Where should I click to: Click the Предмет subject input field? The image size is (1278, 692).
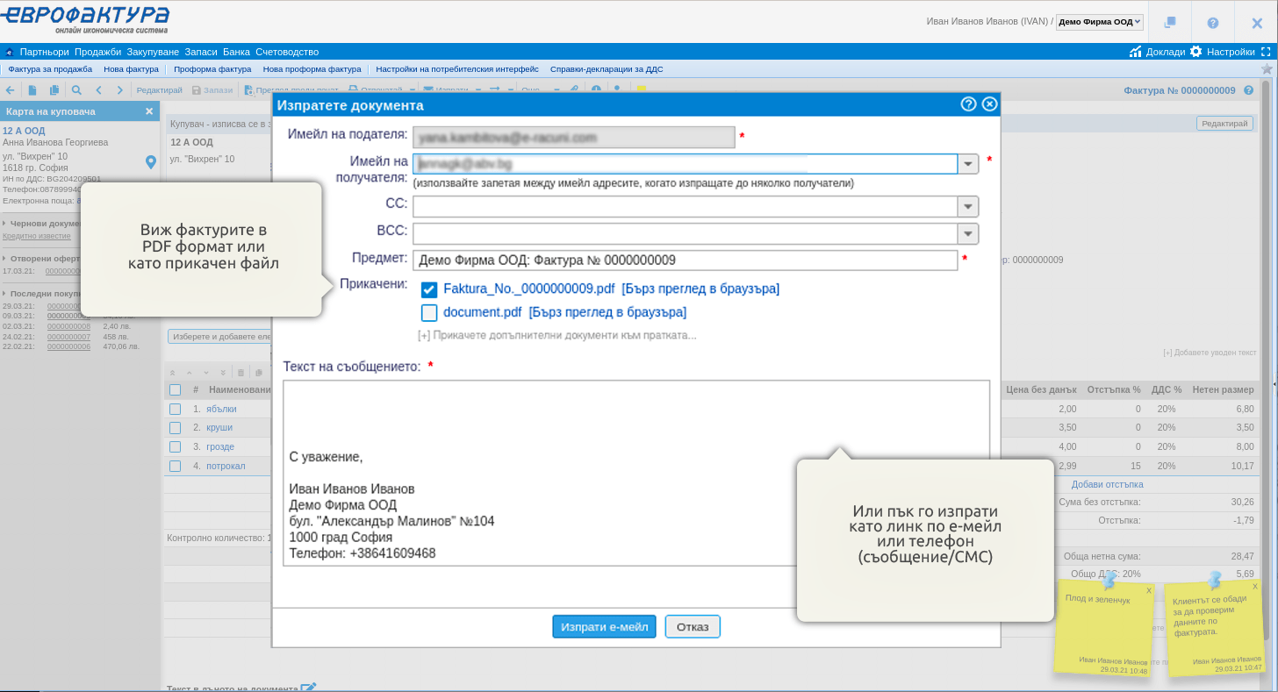(685, 260)
